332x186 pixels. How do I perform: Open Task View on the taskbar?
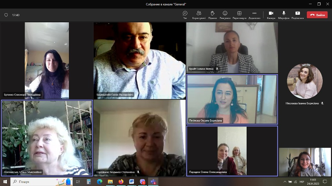[78, 182]
